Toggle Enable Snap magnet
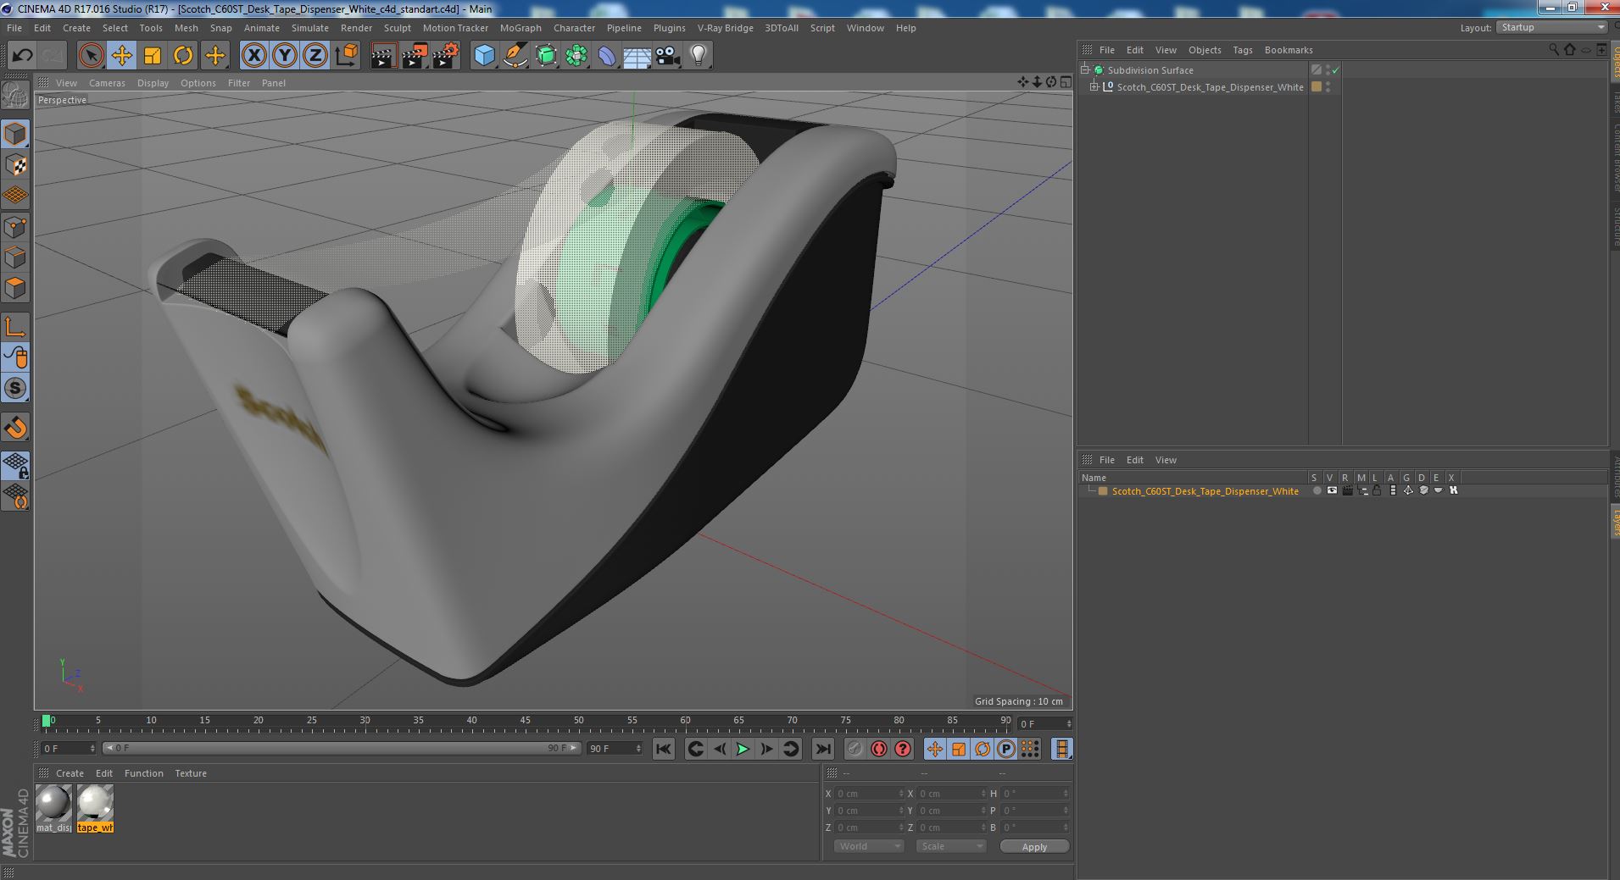Image resolution: width=1620 pixels, height=880 pixels. pos(15,428)
